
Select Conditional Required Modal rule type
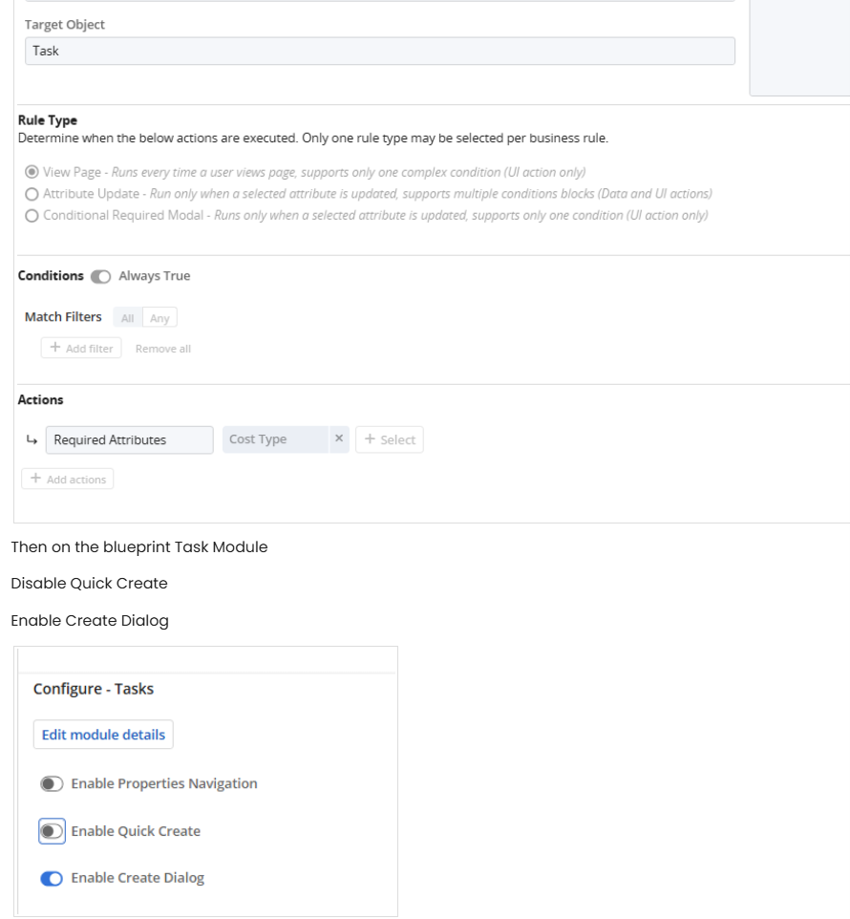pyautogui.click(x=32, y=216)
